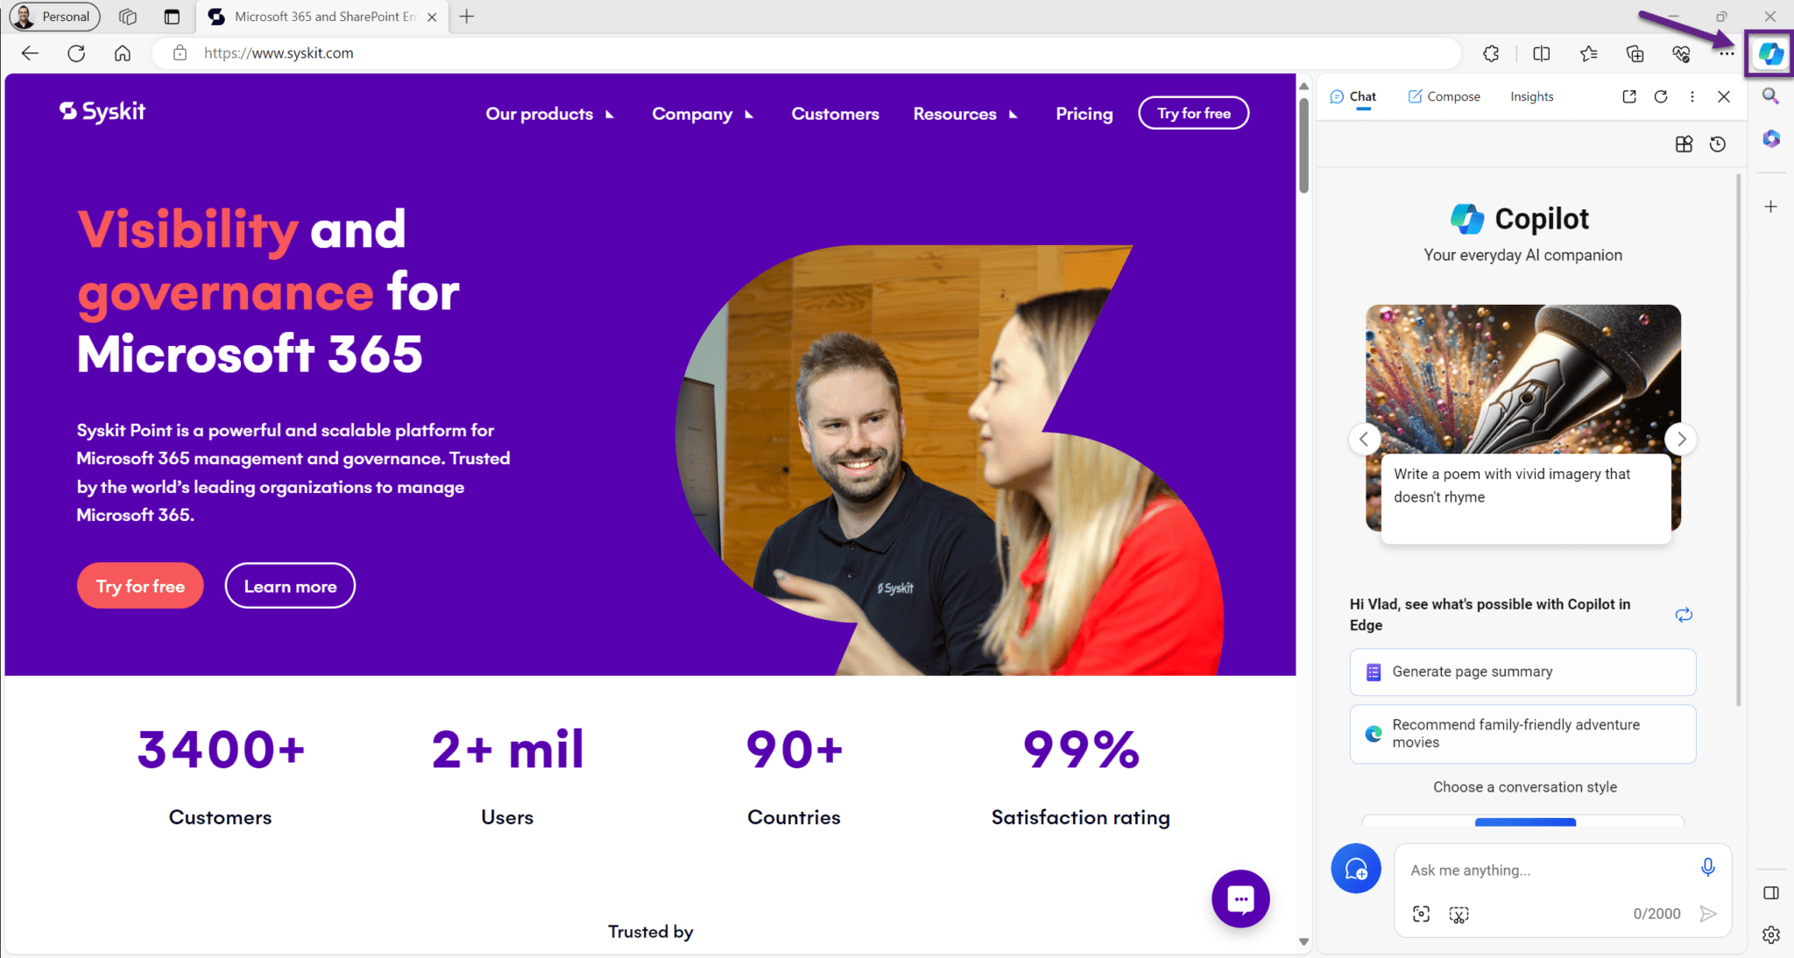Activate the microphone for voice input
1794x958 pixels.
[1707, 867]
